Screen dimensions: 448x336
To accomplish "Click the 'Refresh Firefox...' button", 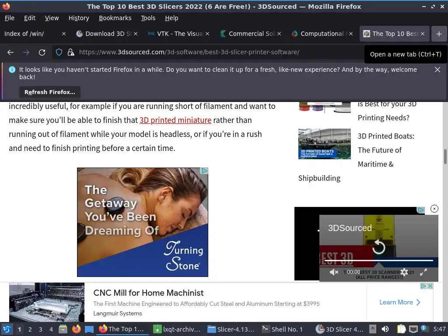I will coord(50,92).
